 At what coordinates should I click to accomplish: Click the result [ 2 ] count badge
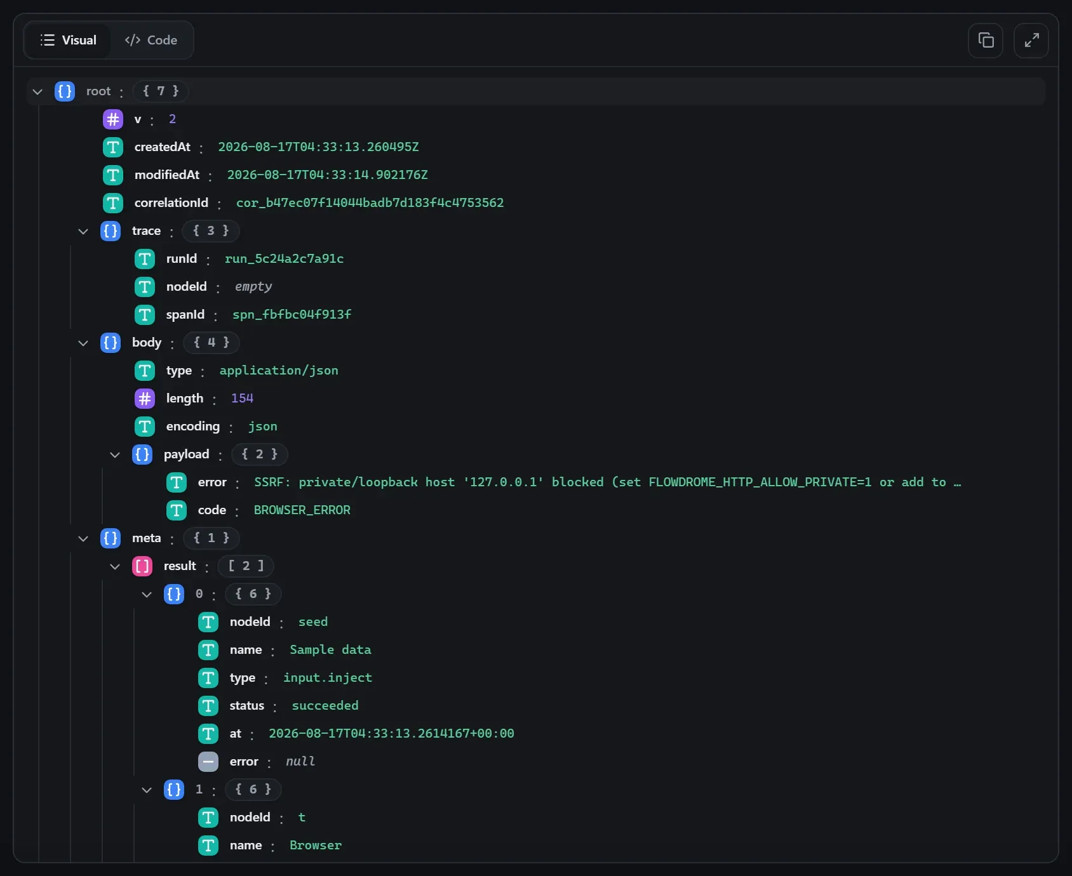[x=246, y=566]
